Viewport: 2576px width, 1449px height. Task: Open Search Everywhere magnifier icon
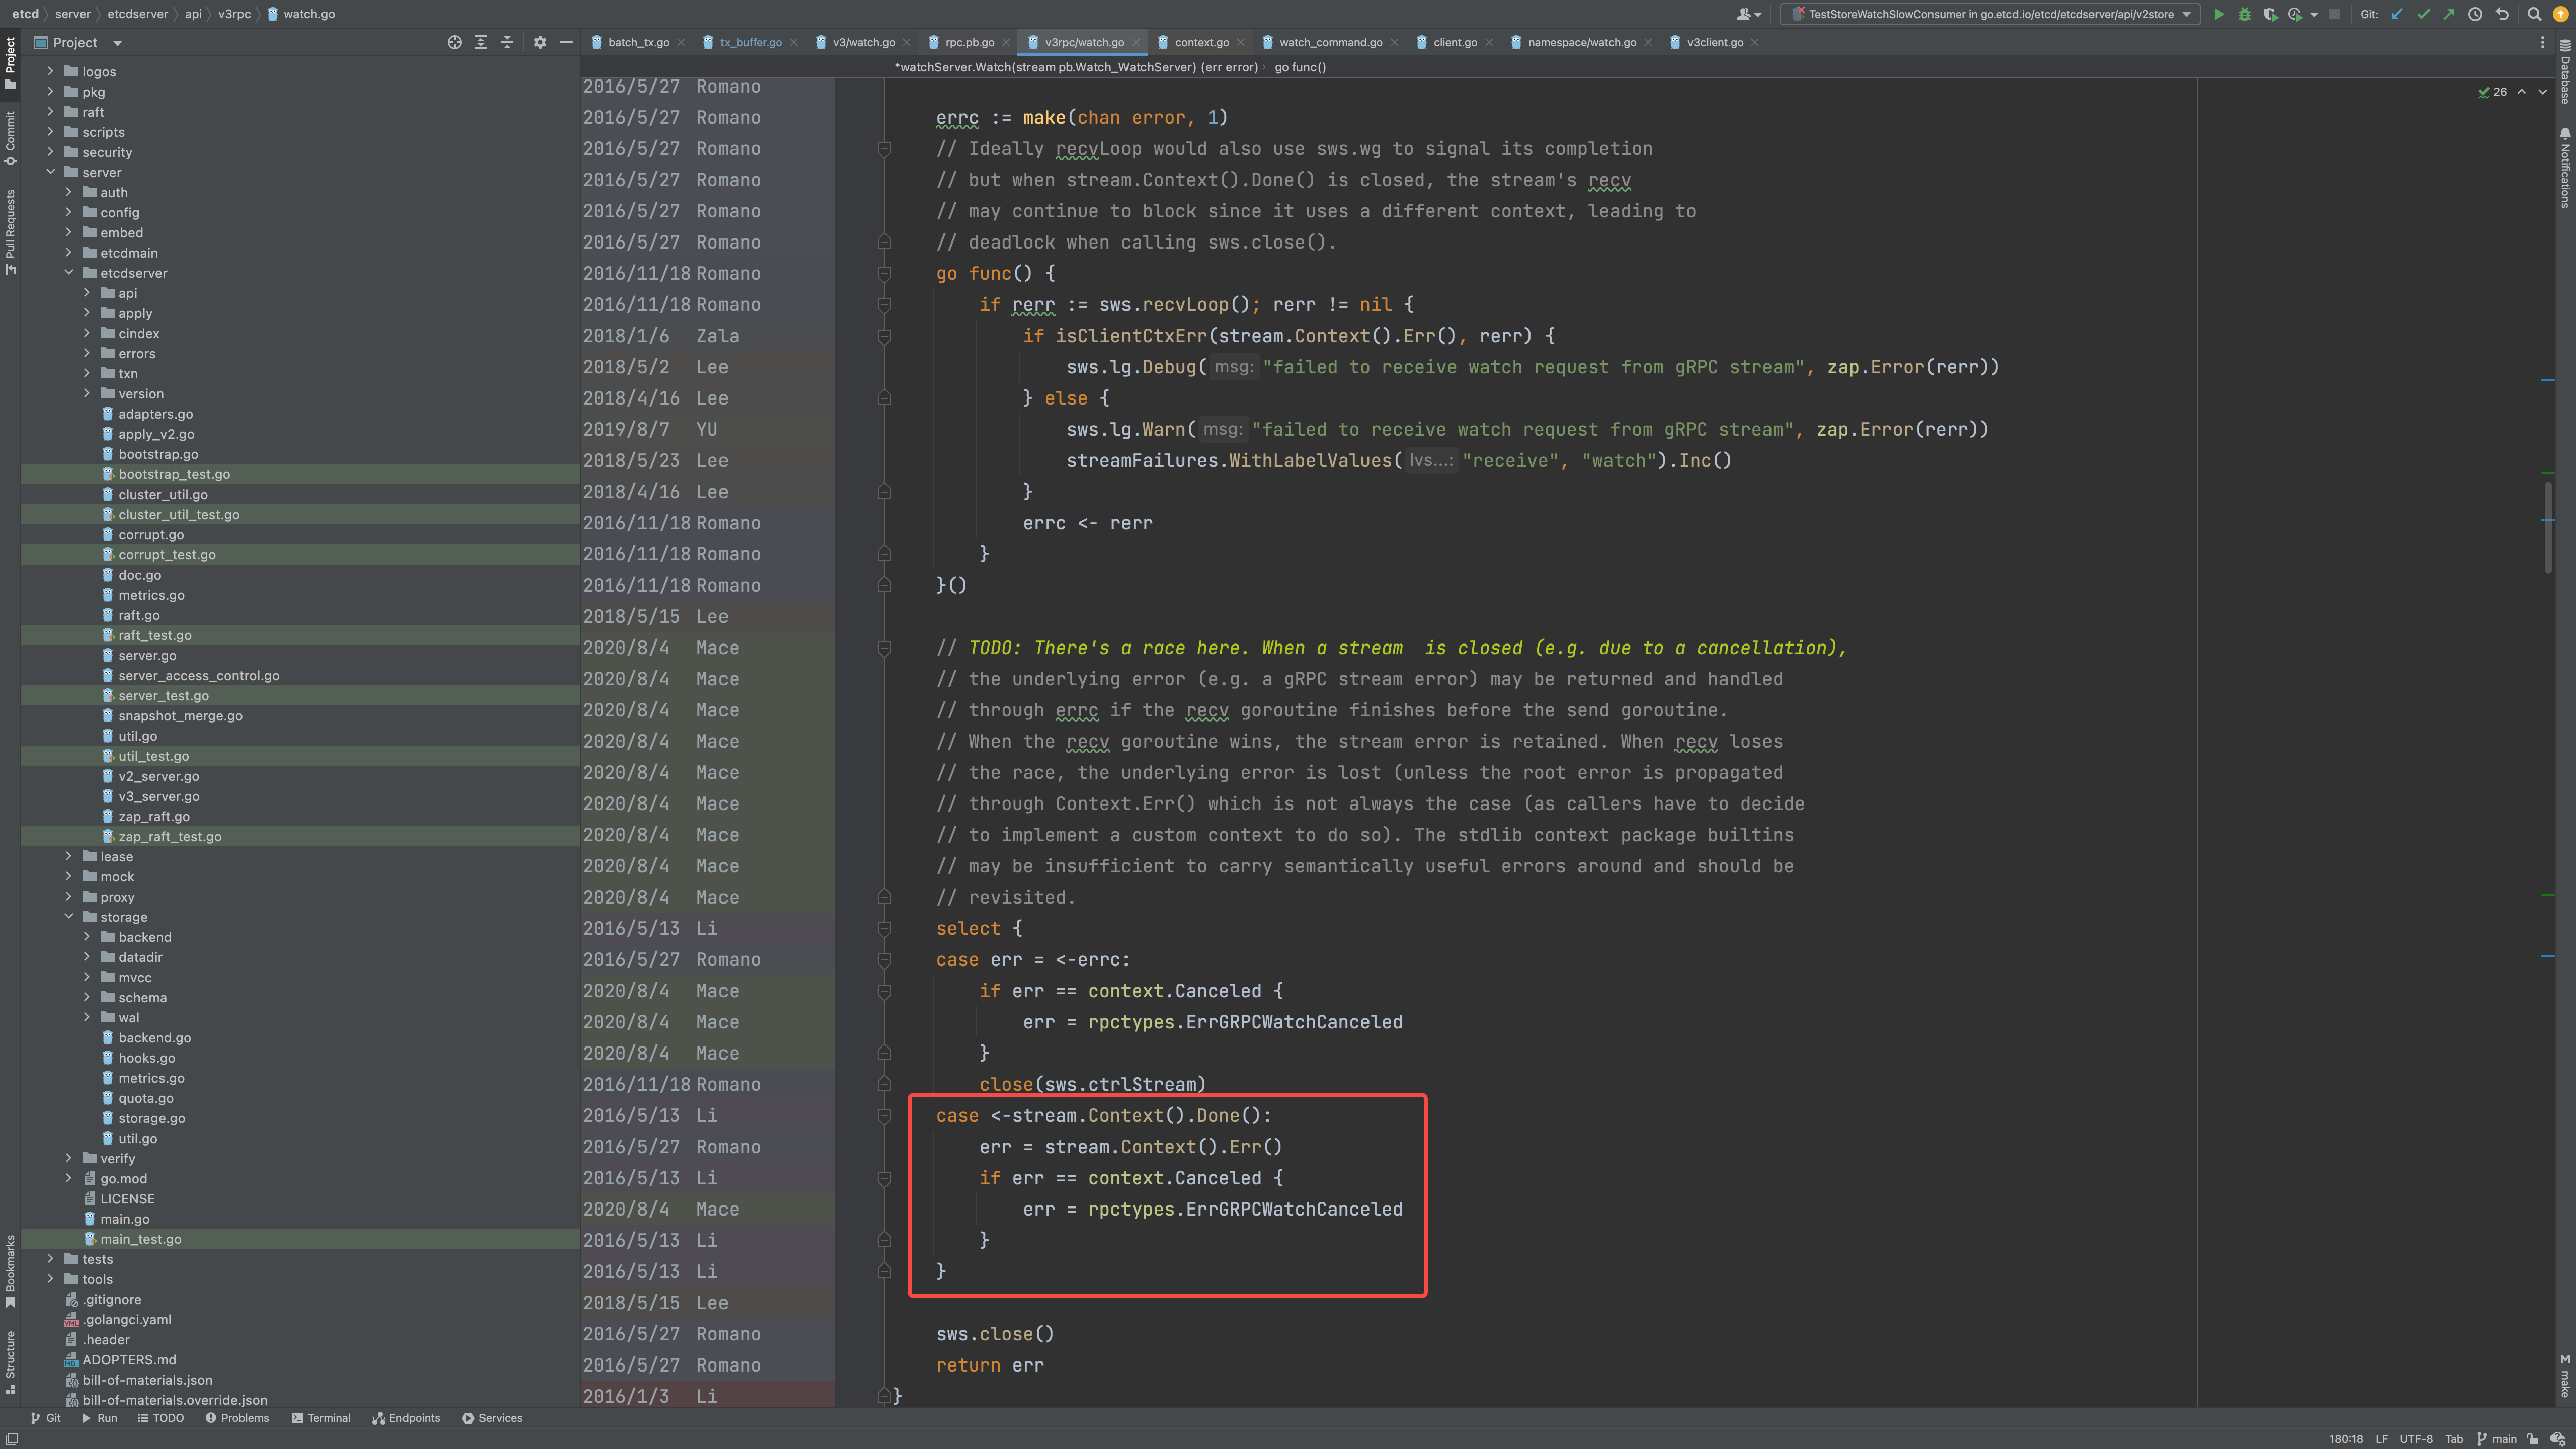[x=2534, y=14]
